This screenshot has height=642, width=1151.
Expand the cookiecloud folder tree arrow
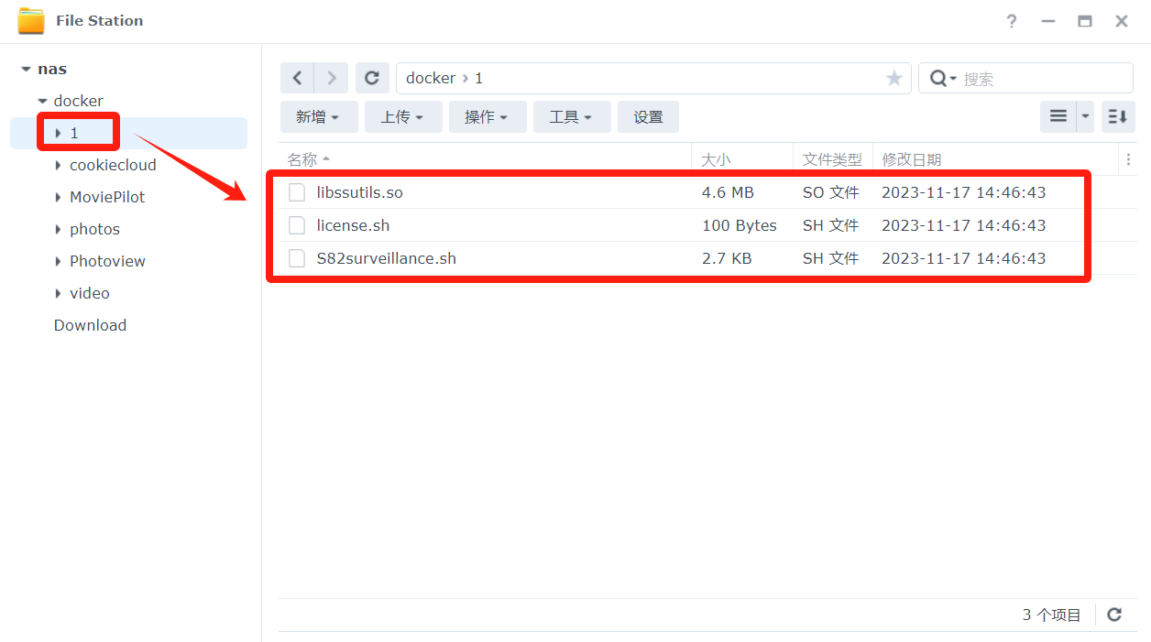click(x=59, y=166)
